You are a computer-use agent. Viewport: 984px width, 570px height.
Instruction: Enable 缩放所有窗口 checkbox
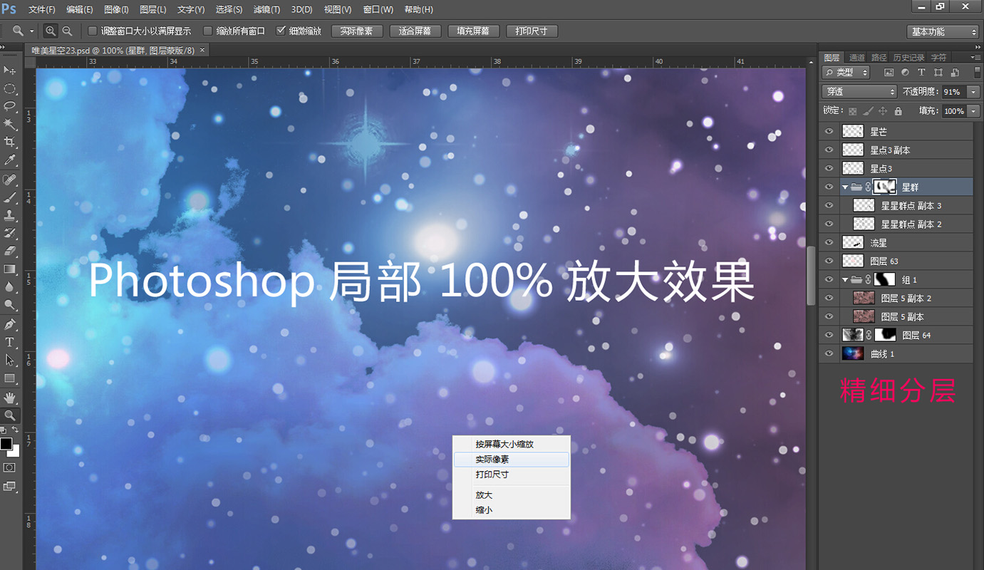tap(208, 31)
